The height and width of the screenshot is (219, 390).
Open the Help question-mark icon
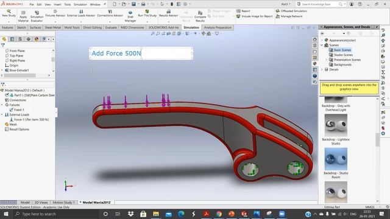360,4
